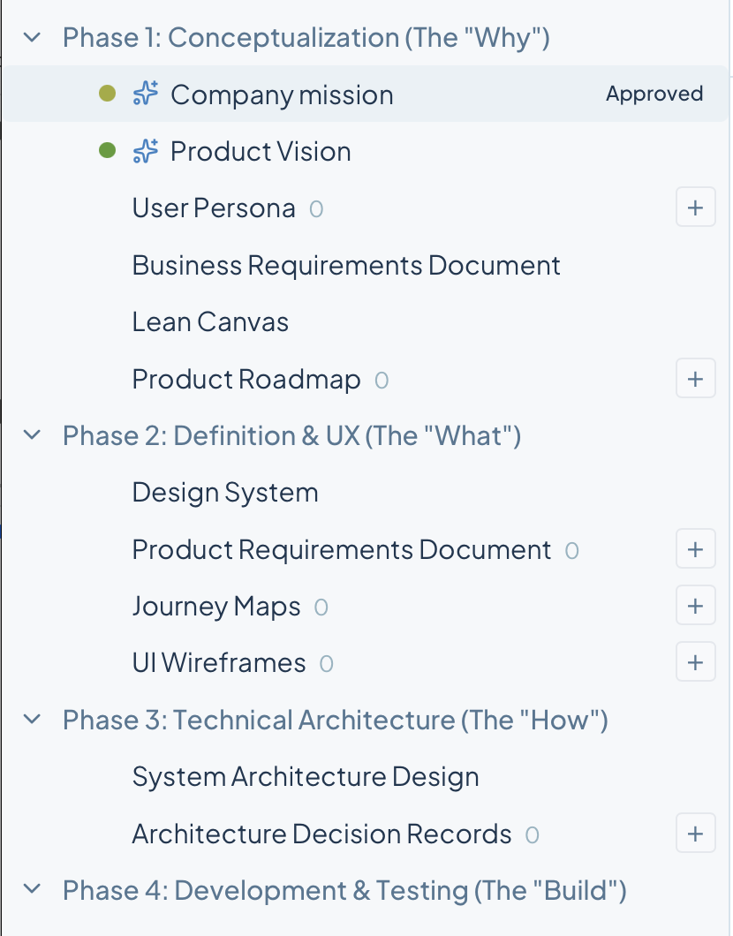The image size is (733, 936).
Task: Click the Approved status label on Company mission
Action: 654,94
